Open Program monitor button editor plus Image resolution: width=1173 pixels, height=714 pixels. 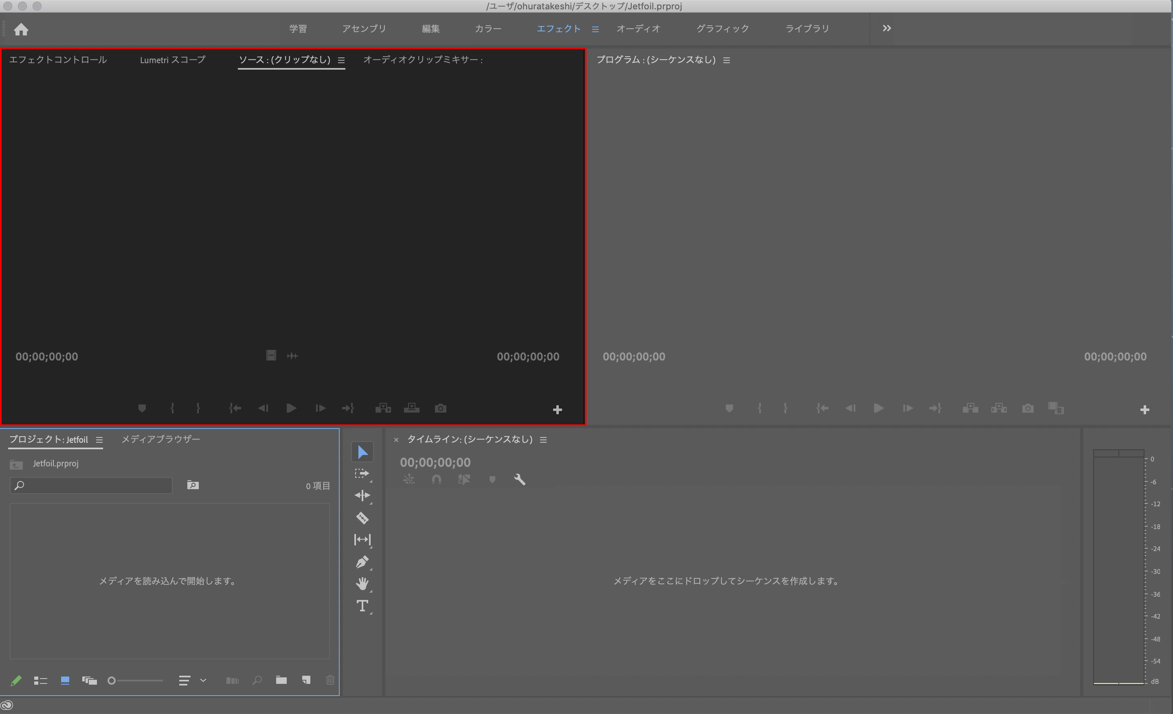click(x=1144, y=410)
